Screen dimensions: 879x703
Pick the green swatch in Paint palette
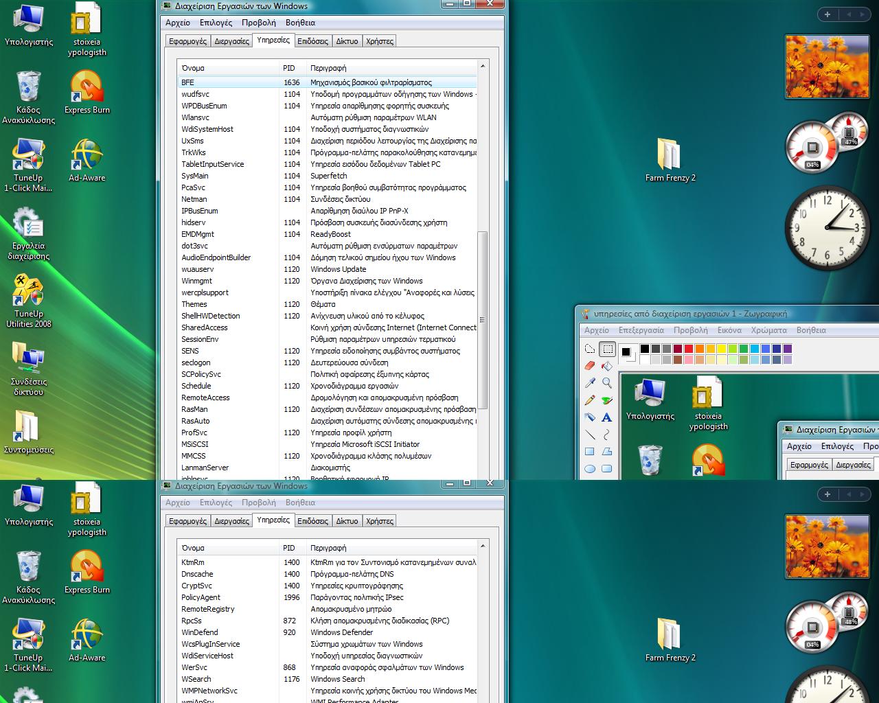pyautogui.click(x=744, y=349)
